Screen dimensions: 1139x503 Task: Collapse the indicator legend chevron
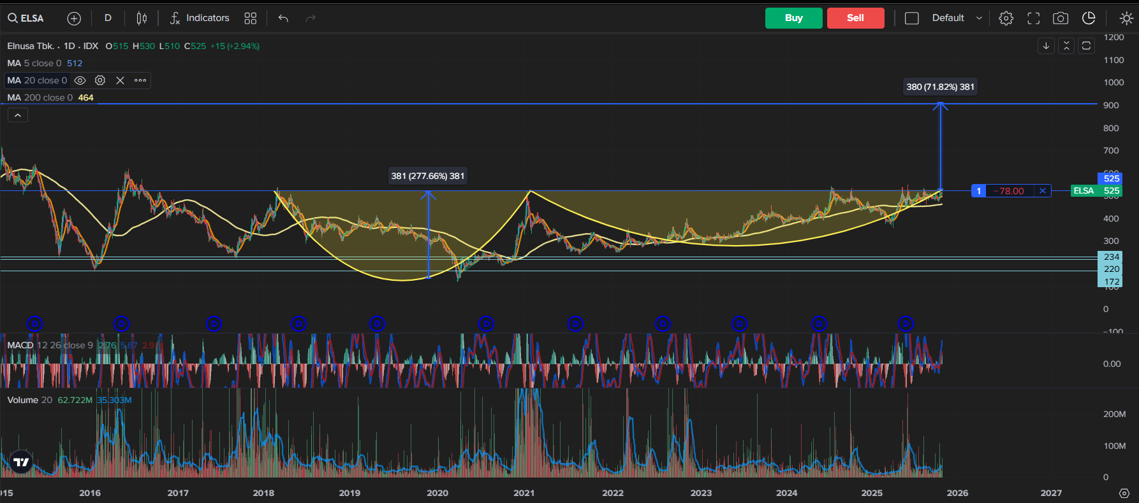(x=18, y=115)
